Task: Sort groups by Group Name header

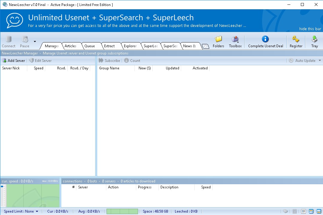Action: coord(116,68)
